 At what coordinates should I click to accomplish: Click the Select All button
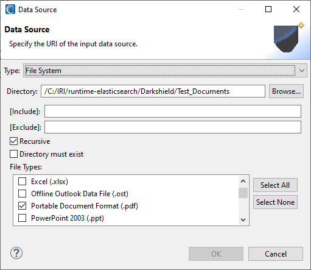275,185
